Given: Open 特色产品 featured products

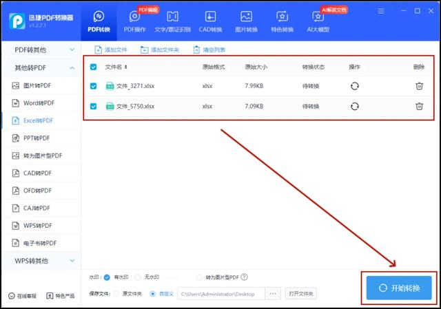Looking at the screenshot, I should pos(61,296).
